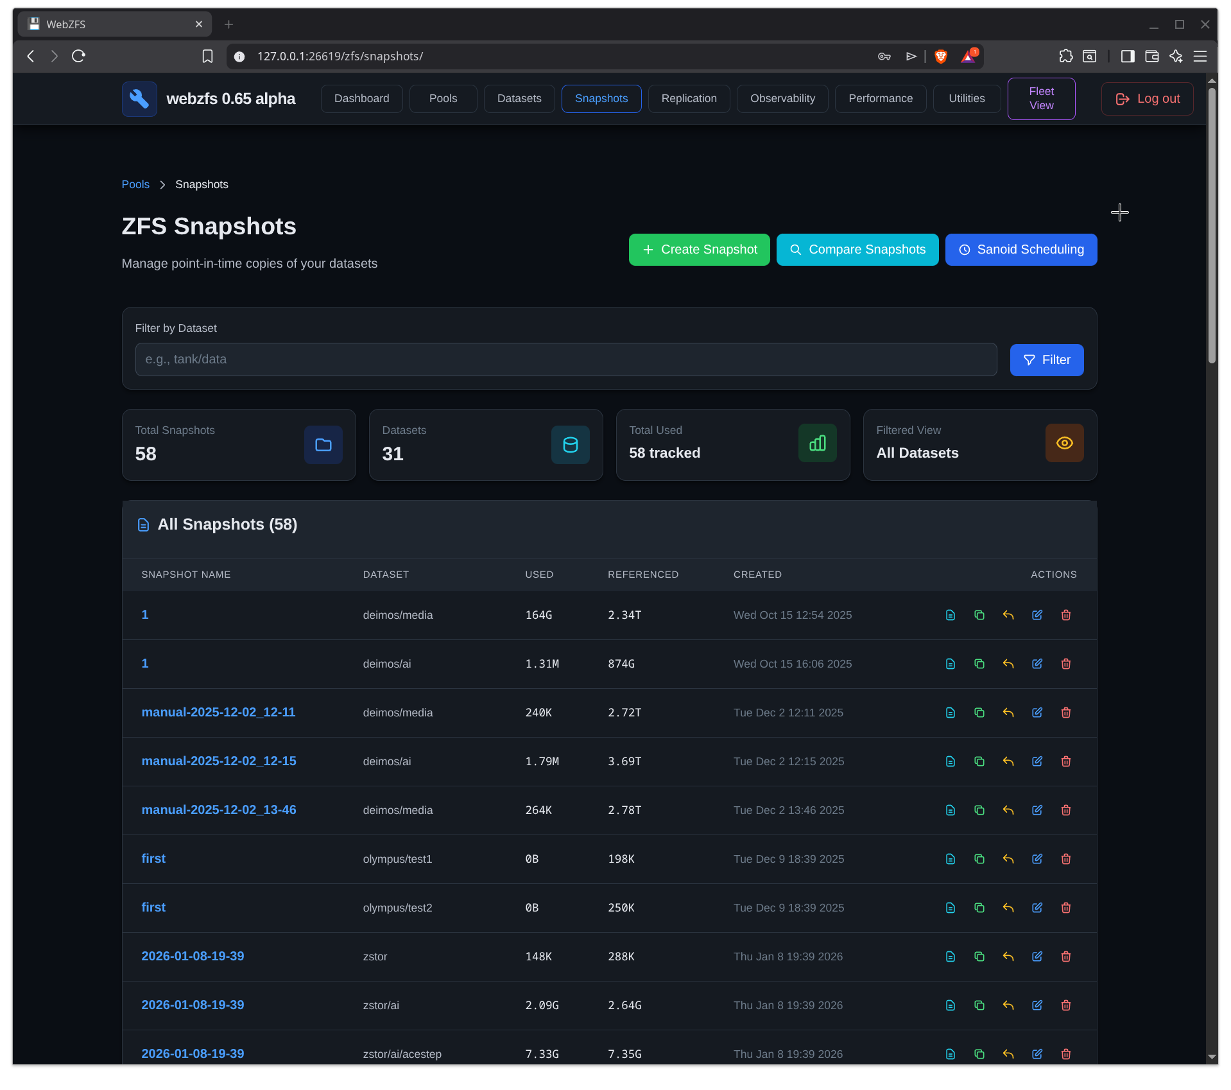Toggle the eye icon on Filtered View card
The width and height of the screenshot is (1231, 1090).
(x=1064, y=442)
